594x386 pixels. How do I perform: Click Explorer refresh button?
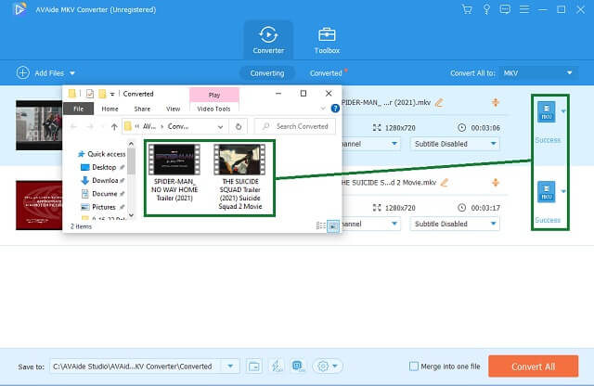(x=239, y=126)
